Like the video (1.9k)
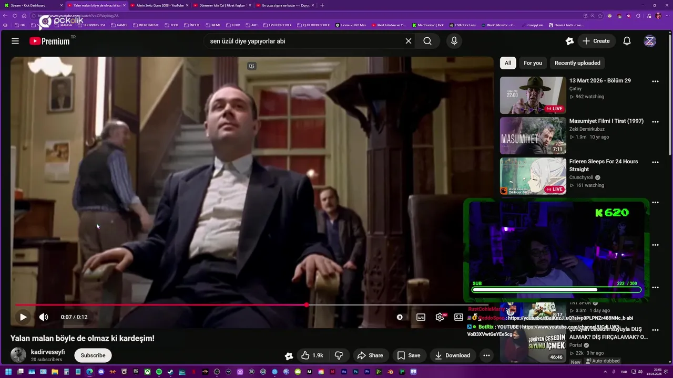The image size is (673, 378). point(312,355)
